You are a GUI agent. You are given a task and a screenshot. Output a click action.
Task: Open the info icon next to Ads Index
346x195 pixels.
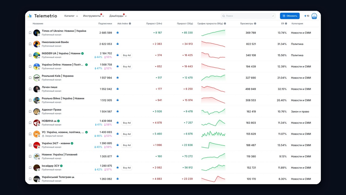tap(130, 24)
